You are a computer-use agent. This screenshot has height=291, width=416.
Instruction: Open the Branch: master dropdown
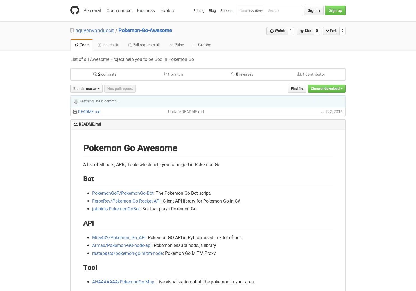click(86, 89)
